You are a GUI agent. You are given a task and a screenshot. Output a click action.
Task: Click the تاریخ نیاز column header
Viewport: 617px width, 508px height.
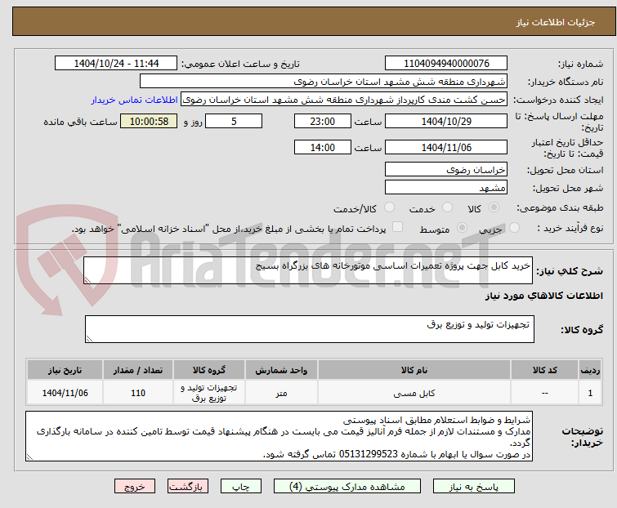click(x=65, y=370)
